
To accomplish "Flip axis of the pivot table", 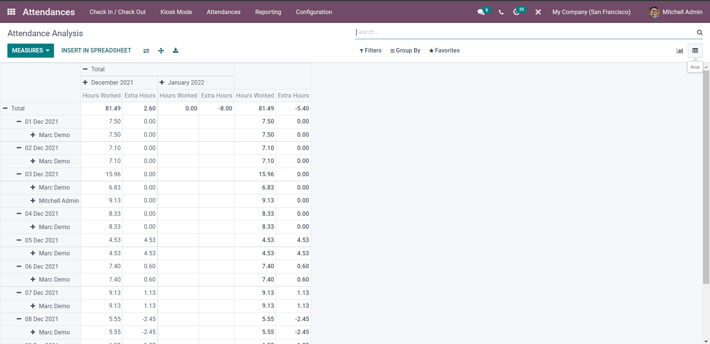I will (146, 51).
